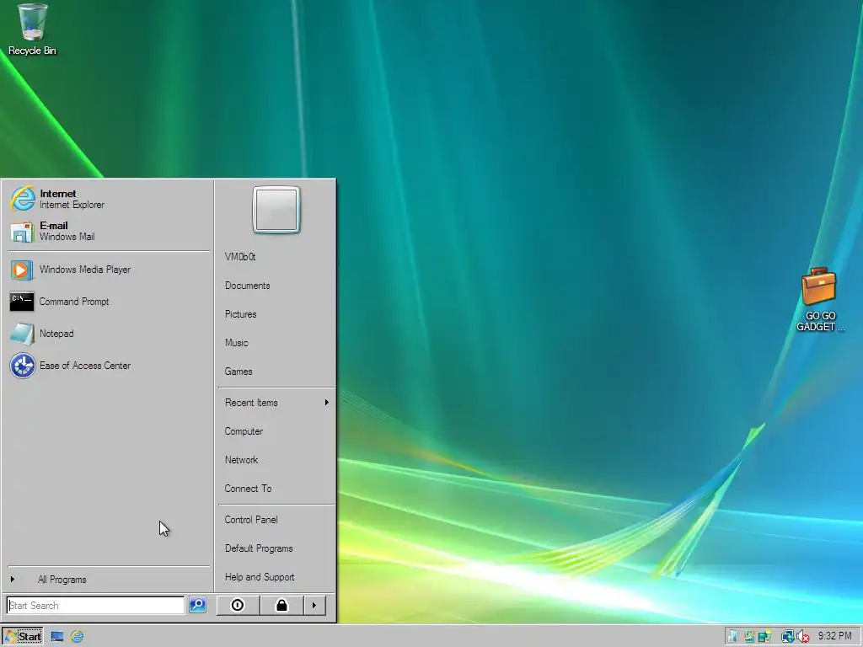
Task: Open Games explorer
Action: [x=276, y=372]
